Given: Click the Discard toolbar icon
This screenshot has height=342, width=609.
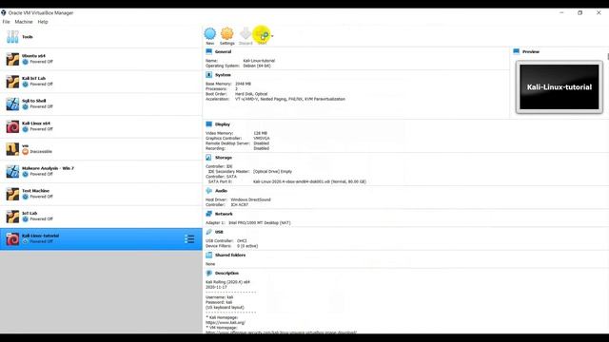Looking at the screenshot, I should point(246,34).
